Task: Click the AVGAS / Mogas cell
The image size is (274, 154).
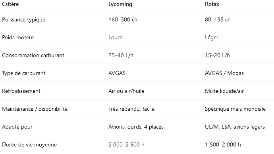Action: coord(224,73)
